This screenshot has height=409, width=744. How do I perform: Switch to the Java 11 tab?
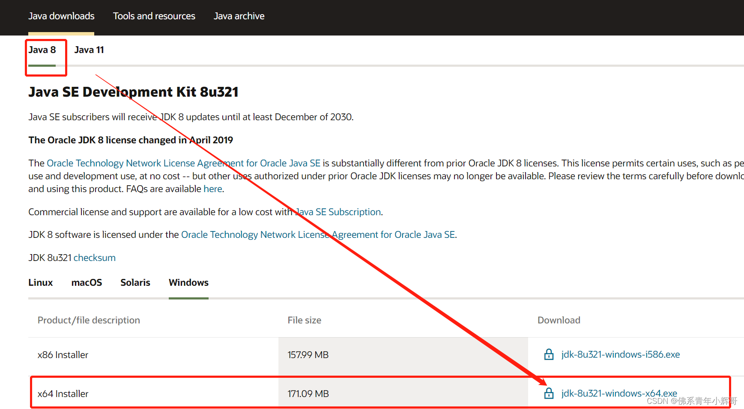(x=89, y=50)
